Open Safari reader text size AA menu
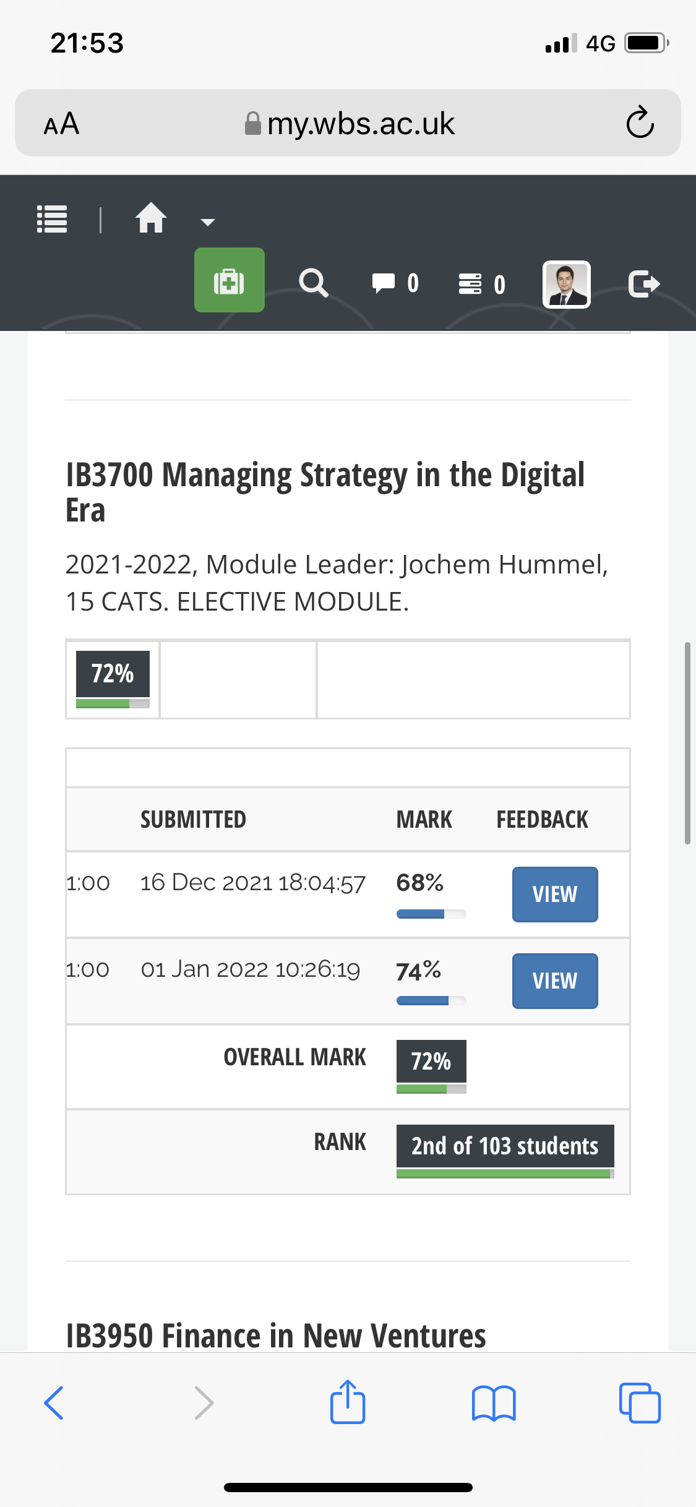Screen dimensions: 696x1507 (x=61, y=124)
